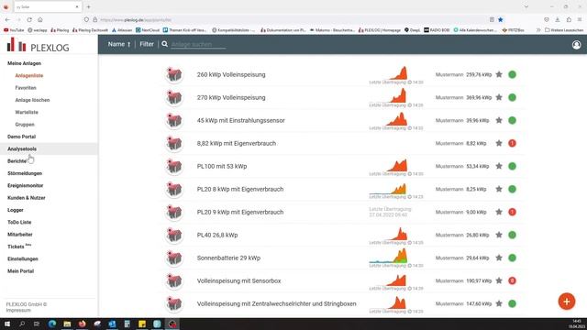Open Analysetools
Viewport: 587px width, 330px height.
[22, 148]
